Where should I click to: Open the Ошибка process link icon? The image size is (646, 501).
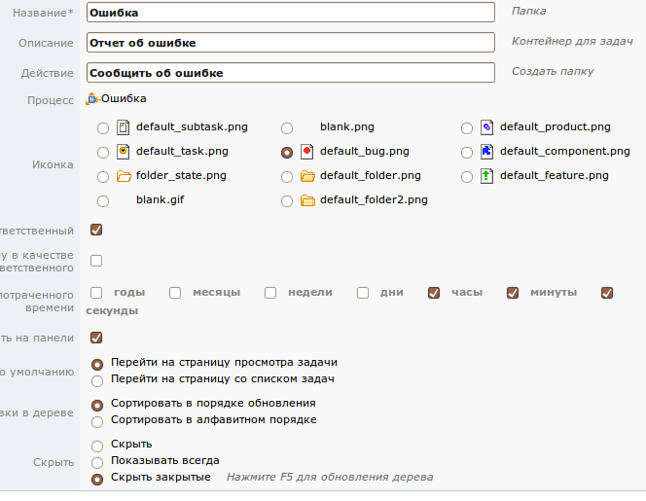[x=92, y=99]
